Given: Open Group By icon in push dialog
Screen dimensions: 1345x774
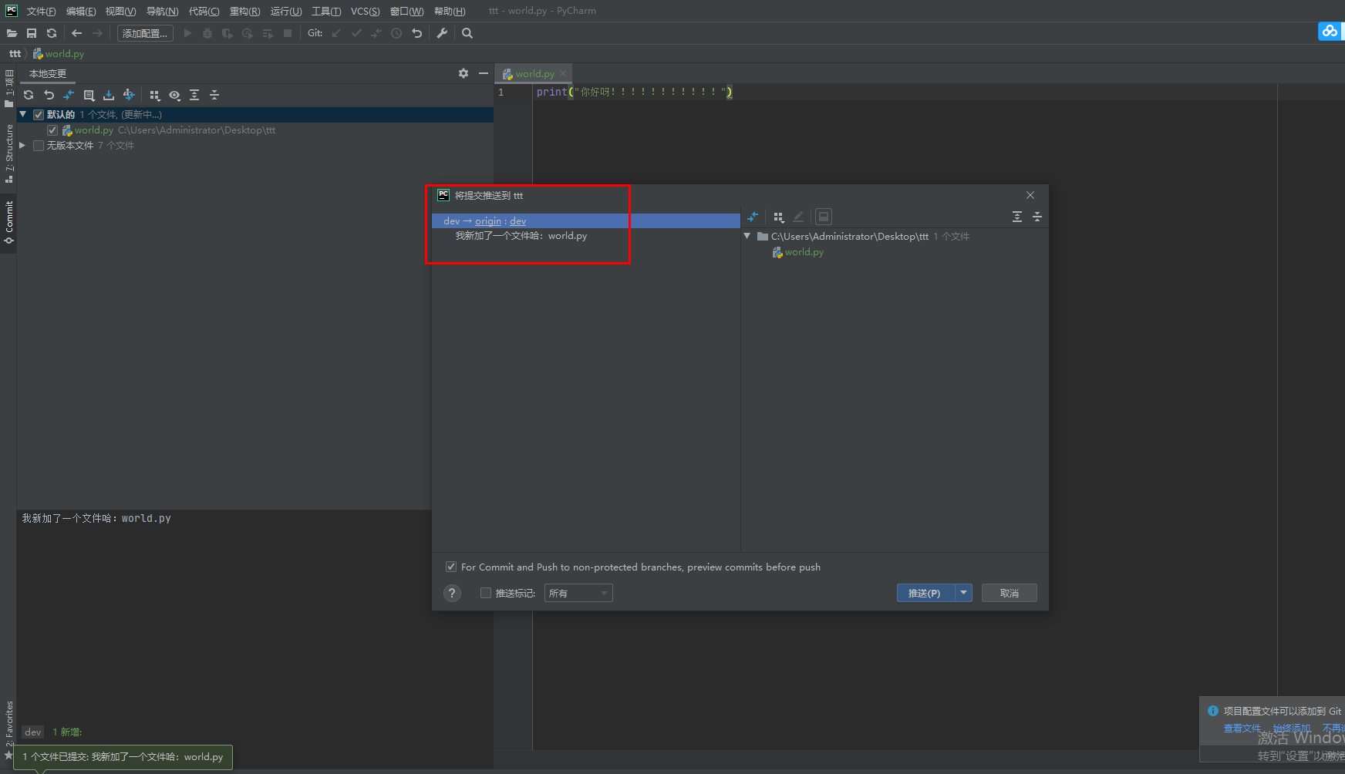Looking at the screenshot, I should [778, 217].
